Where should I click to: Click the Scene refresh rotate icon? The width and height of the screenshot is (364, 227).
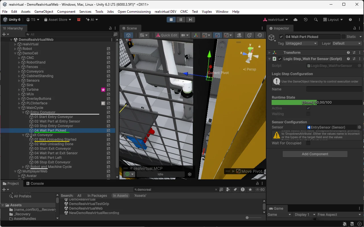pos(249,35)
